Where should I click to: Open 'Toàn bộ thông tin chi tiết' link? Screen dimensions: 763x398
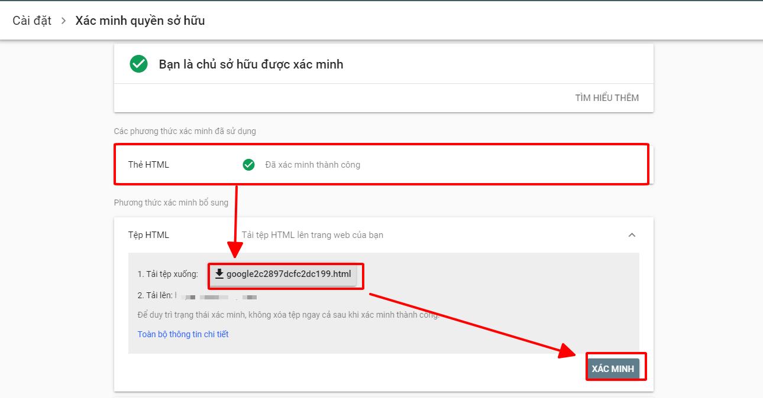tap(183, 334)
